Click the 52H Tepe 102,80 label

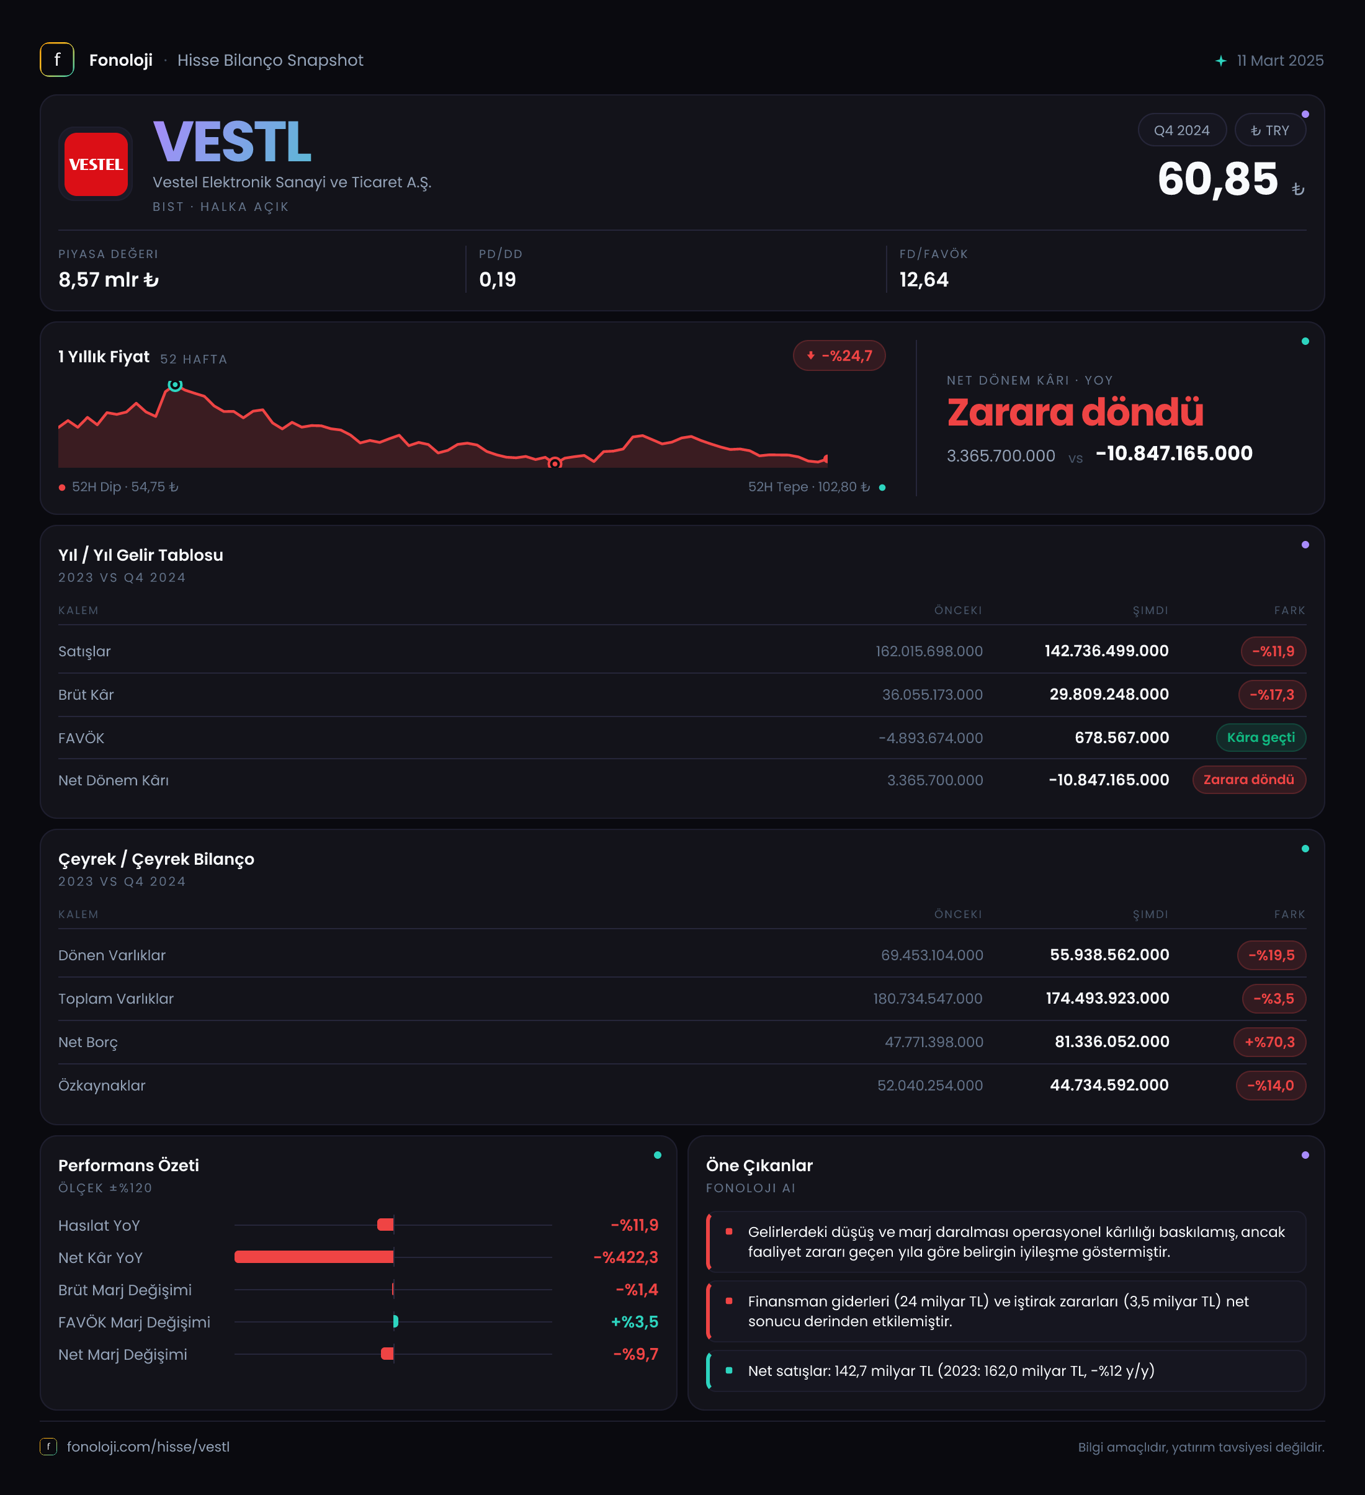coord(808,487)
